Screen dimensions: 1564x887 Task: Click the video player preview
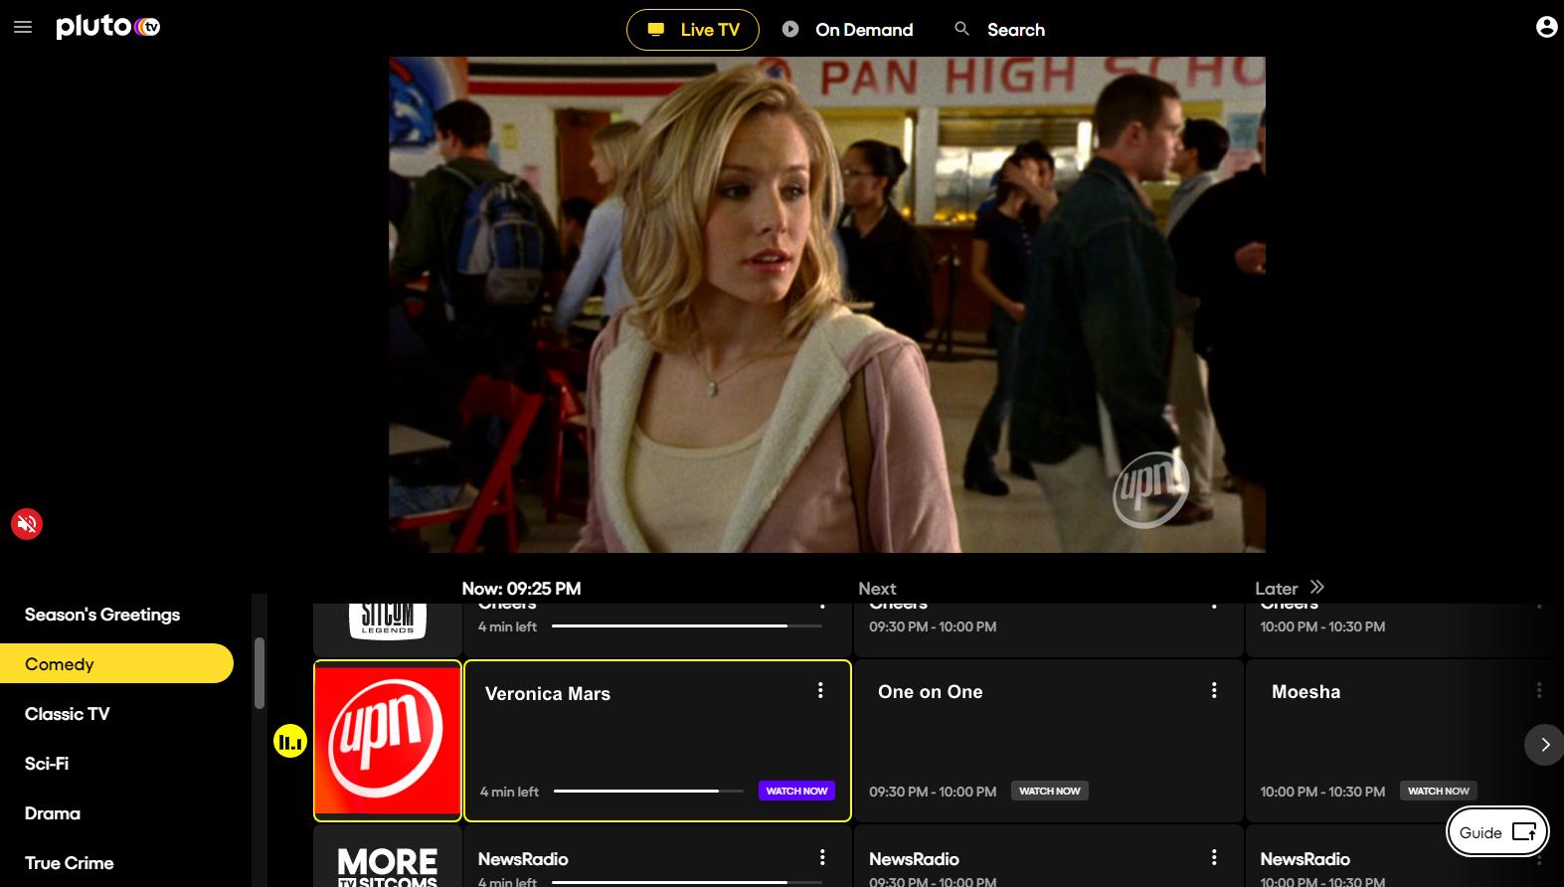pos(827,304)
